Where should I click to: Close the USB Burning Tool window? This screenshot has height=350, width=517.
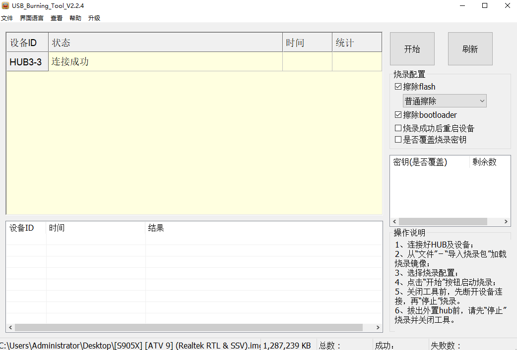(508, 5)
